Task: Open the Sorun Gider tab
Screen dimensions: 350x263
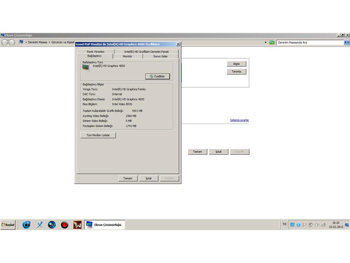Action: point(161,57)
